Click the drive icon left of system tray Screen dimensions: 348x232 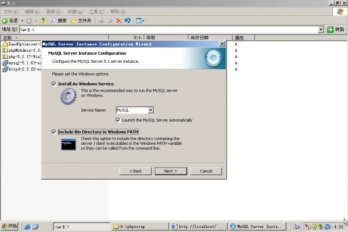coord(296,227)
